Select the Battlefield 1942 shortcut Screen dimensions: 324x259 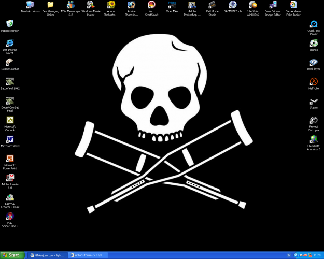tap(10, 82)
